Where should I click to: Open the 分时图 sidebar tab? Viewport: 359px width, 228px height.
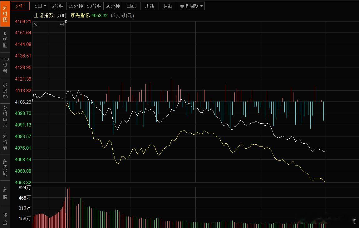[5, 14]
